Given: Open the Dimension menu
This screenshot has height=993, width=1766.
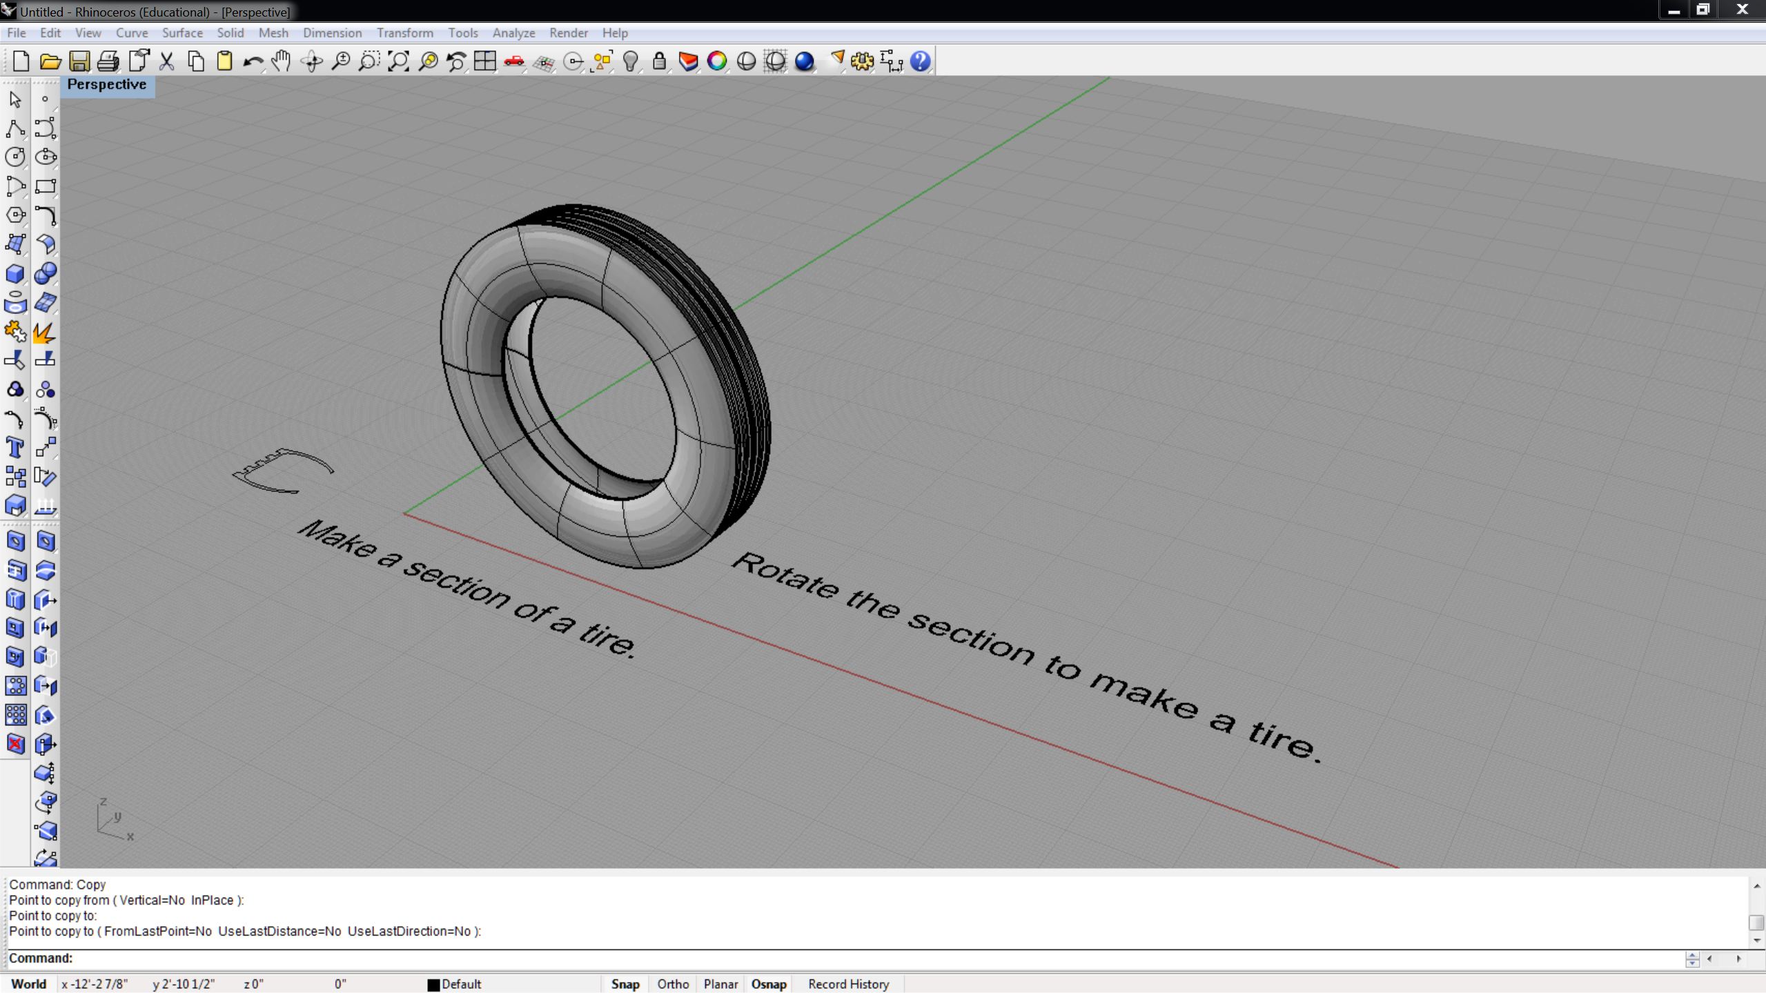Looking at the screenshot, I should pyautogui.click(x=332, y=33).
